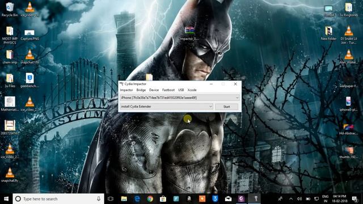Viewport: 363px width, 204px height.
Task: Select the DJ Snake Lil Jon VLC file
Action: coord(348,35)
